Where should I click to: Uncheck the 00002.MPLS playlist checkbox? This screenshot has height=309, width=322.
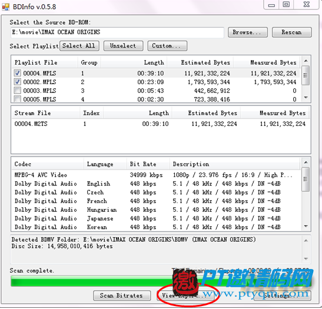pyautogui.click(x=18, y=82)
